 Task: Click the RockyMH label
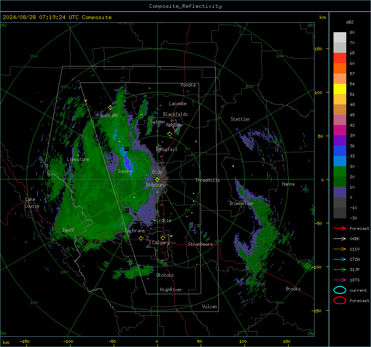(109, 116)
